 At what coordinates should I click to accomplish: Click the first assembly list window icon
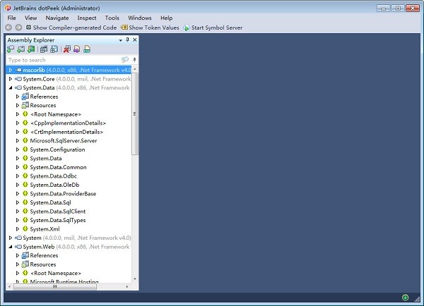(44, 49)
